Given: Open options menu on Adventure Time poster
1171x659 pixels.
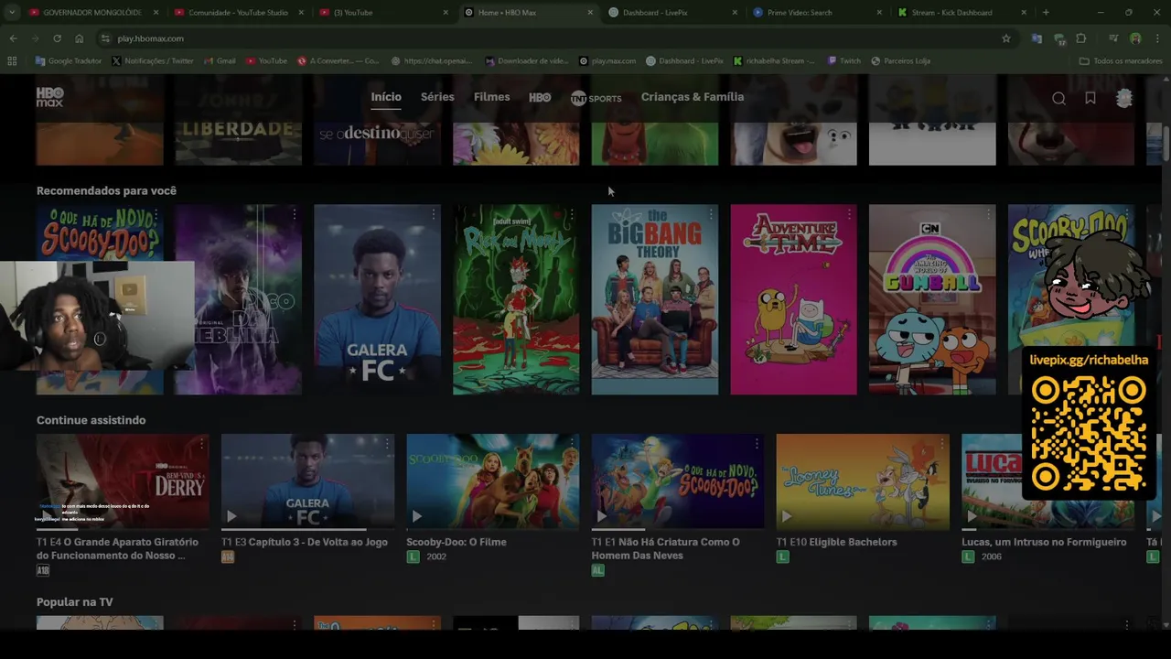Looking at the screenshot, I should 849,214.
